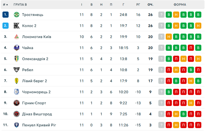Click the Тростянець team logo

coord(17,15)
